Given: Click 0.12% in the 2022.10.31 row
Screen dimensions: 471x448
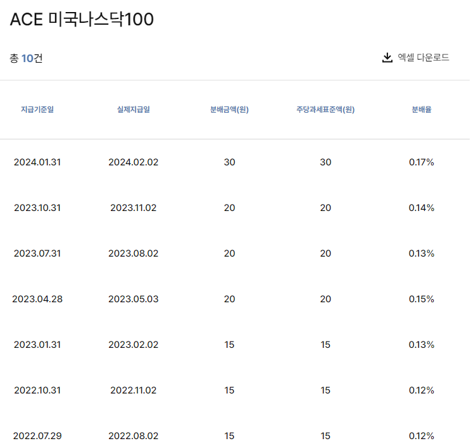Looking at the screenshot, I should click(x=422, y=390).
